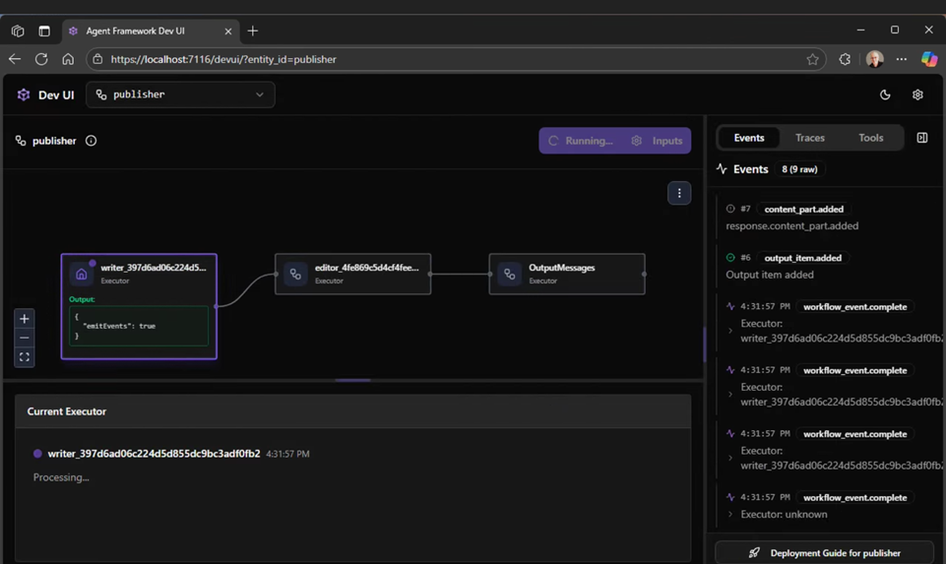Expand the first workflow_event.complete entry
The height and width of the screenshot is (564, 946).
[x=730, y=331]
